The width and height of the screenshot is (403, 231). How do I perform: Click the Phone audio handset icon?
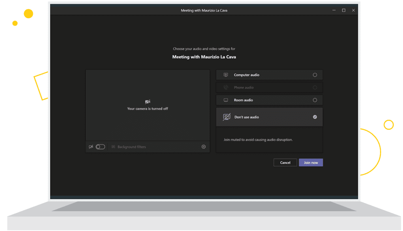click(x=226, y=87)
